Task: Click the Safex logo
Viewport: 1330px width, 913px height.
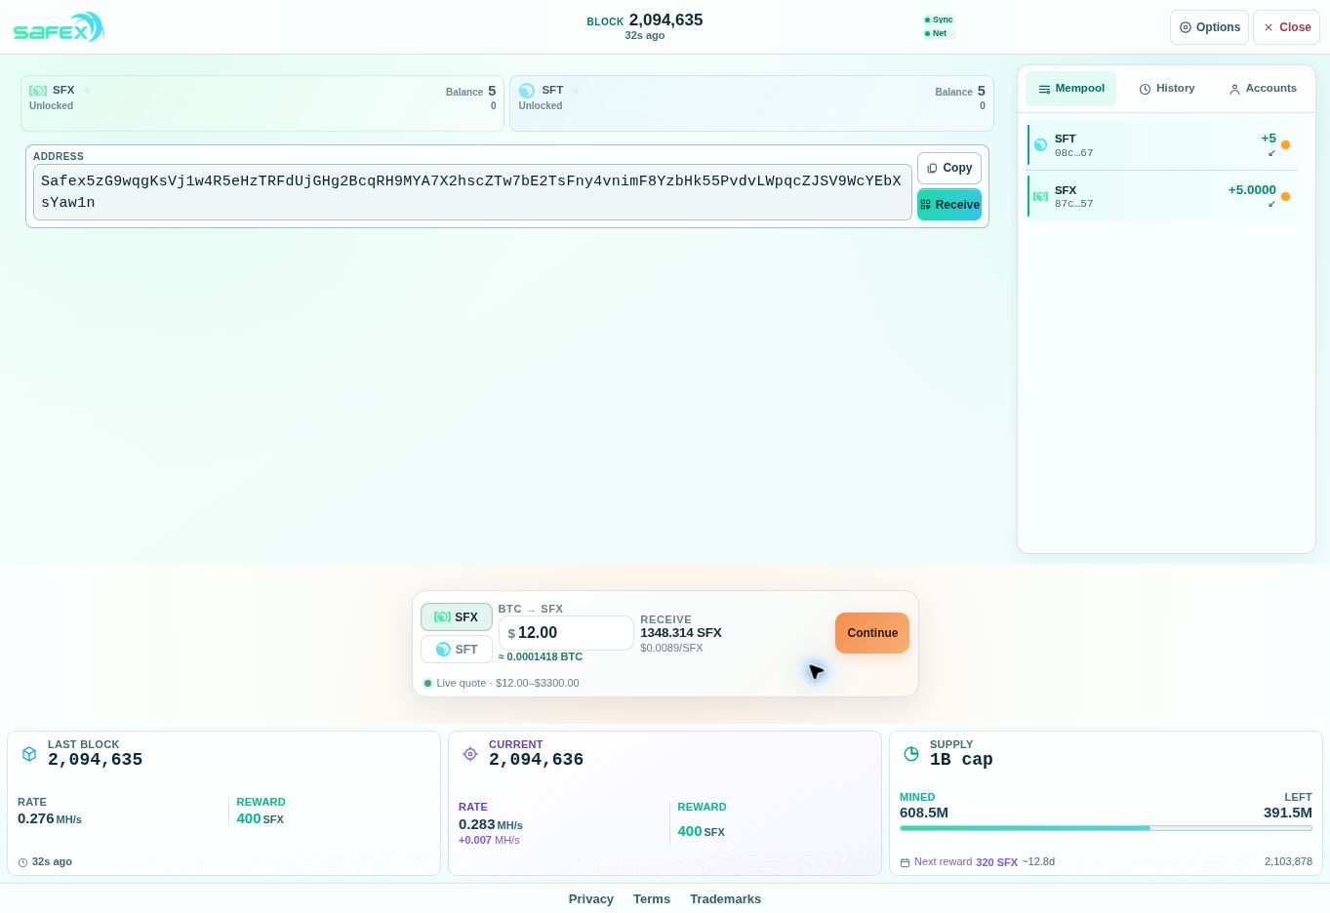Action: 59,27
